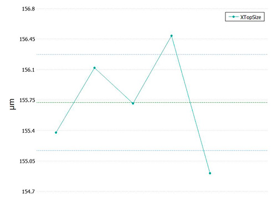Click the upper blue dashed limit line
The height and width of the screenshot is (209, 272).
click(x=152, y=55)
